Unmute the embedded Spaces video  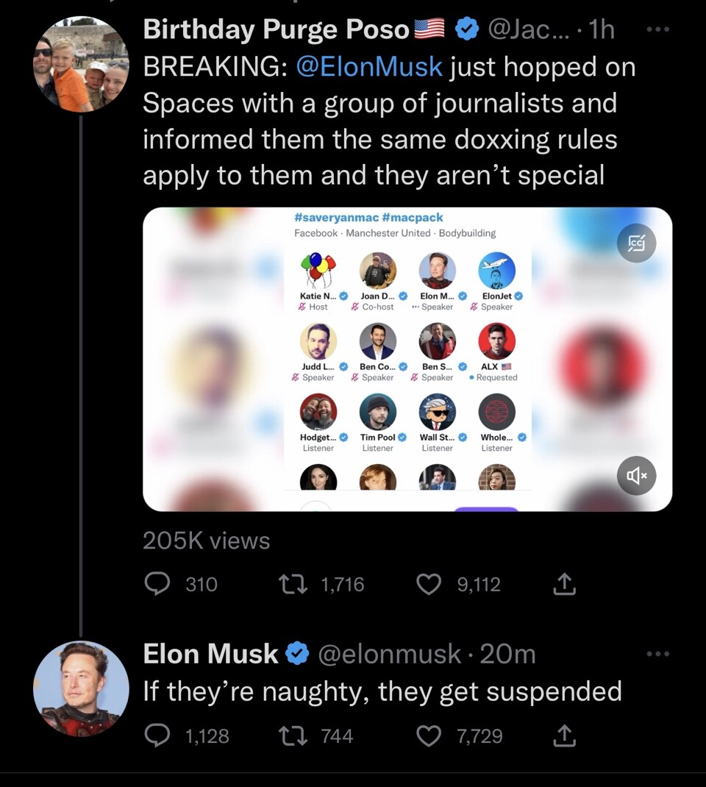[x=635, y=476]
